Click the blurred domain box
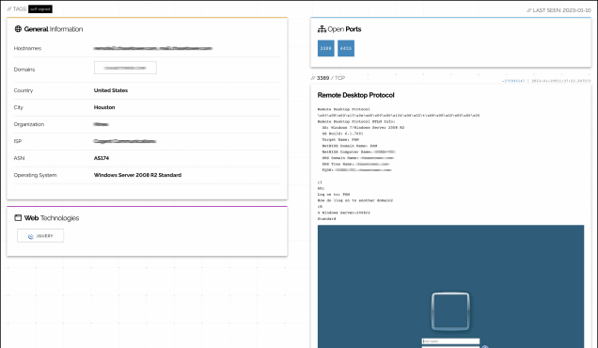The image size is (598, 348). pos(125,68)
